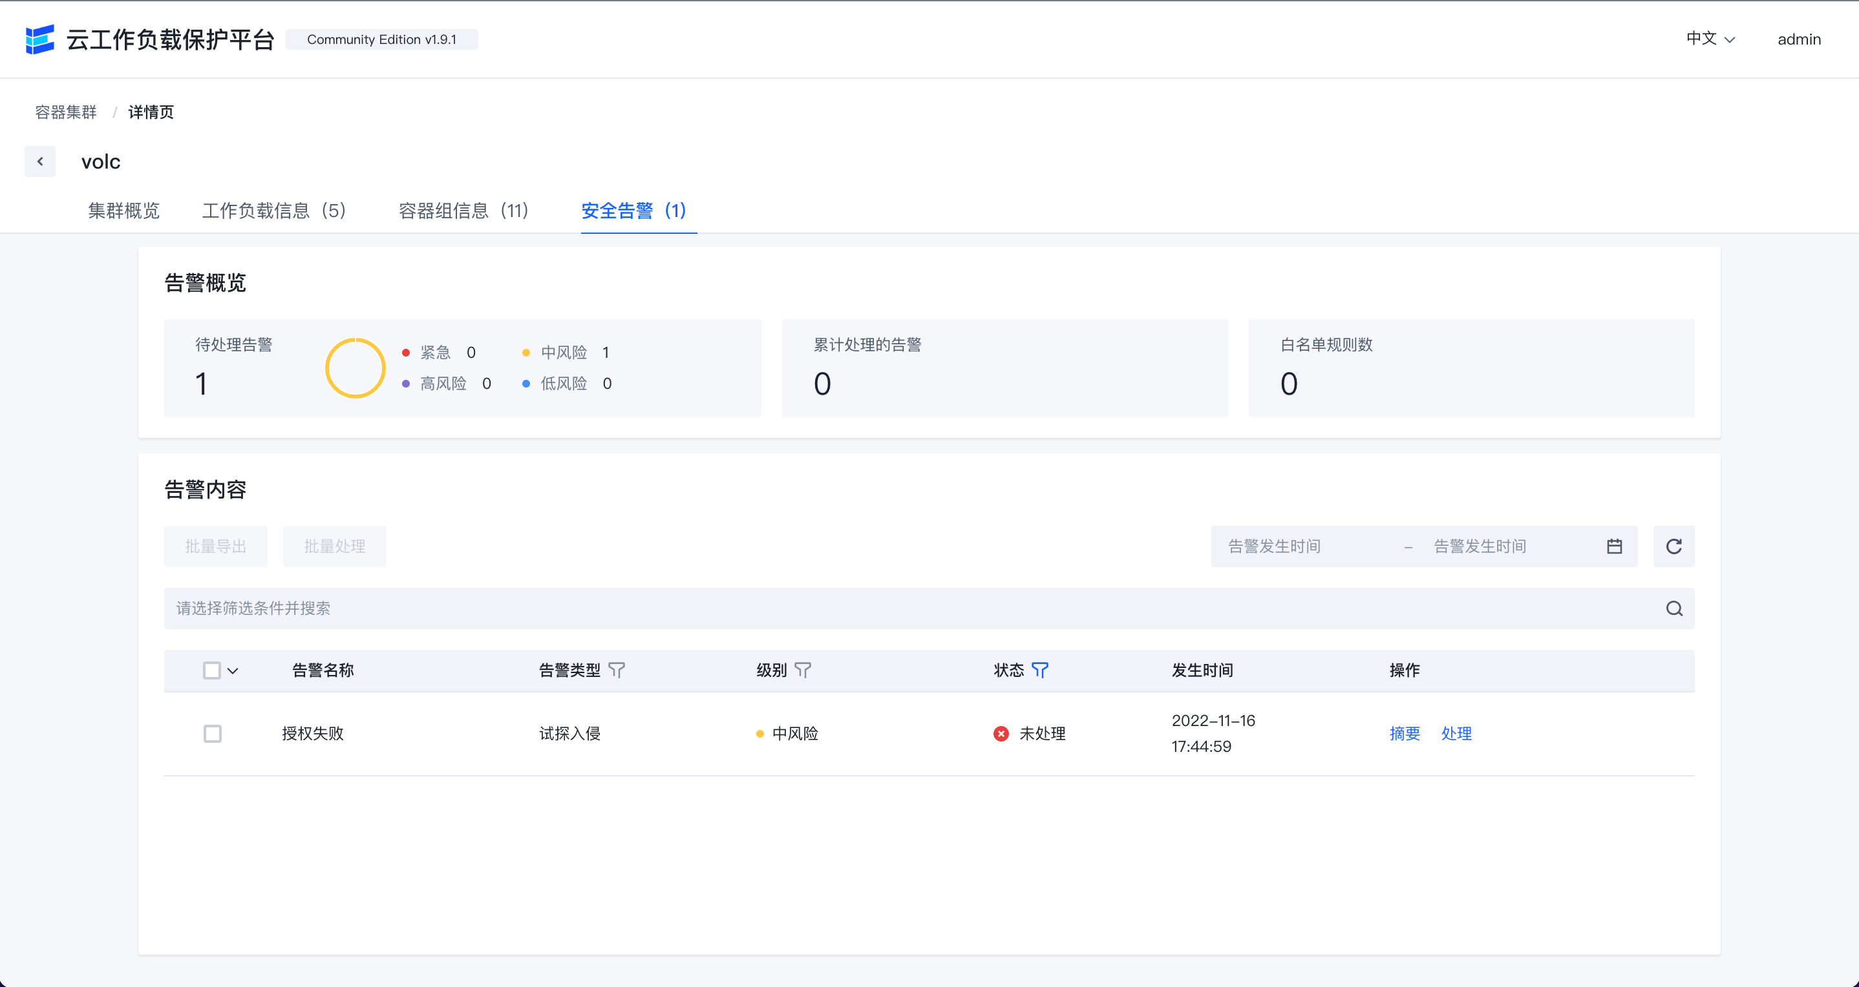Click the back arrow next to volc
Image resolution: width=1859 pixels, height=987 pixels.
pyautogui.click(x=39, y=161)
